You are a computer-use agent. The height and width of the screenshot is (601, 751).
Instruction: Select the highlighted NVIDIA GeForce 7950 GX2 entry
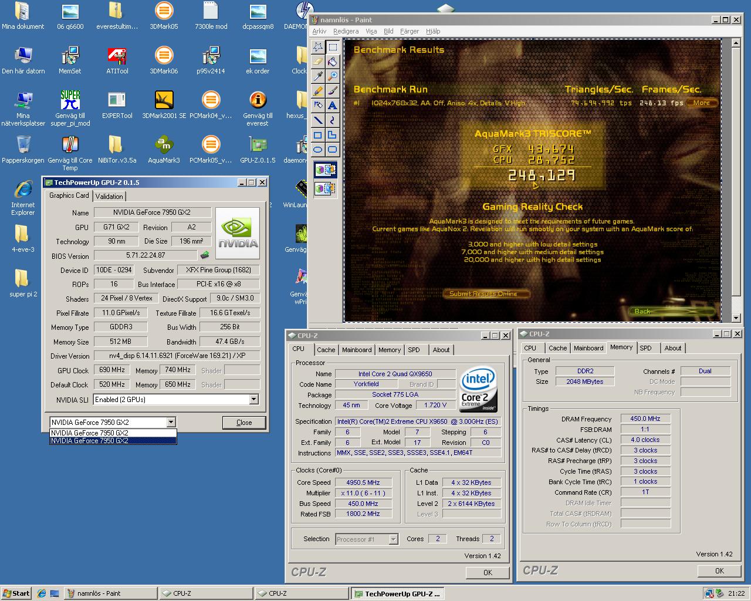click(x=113, y=441)
